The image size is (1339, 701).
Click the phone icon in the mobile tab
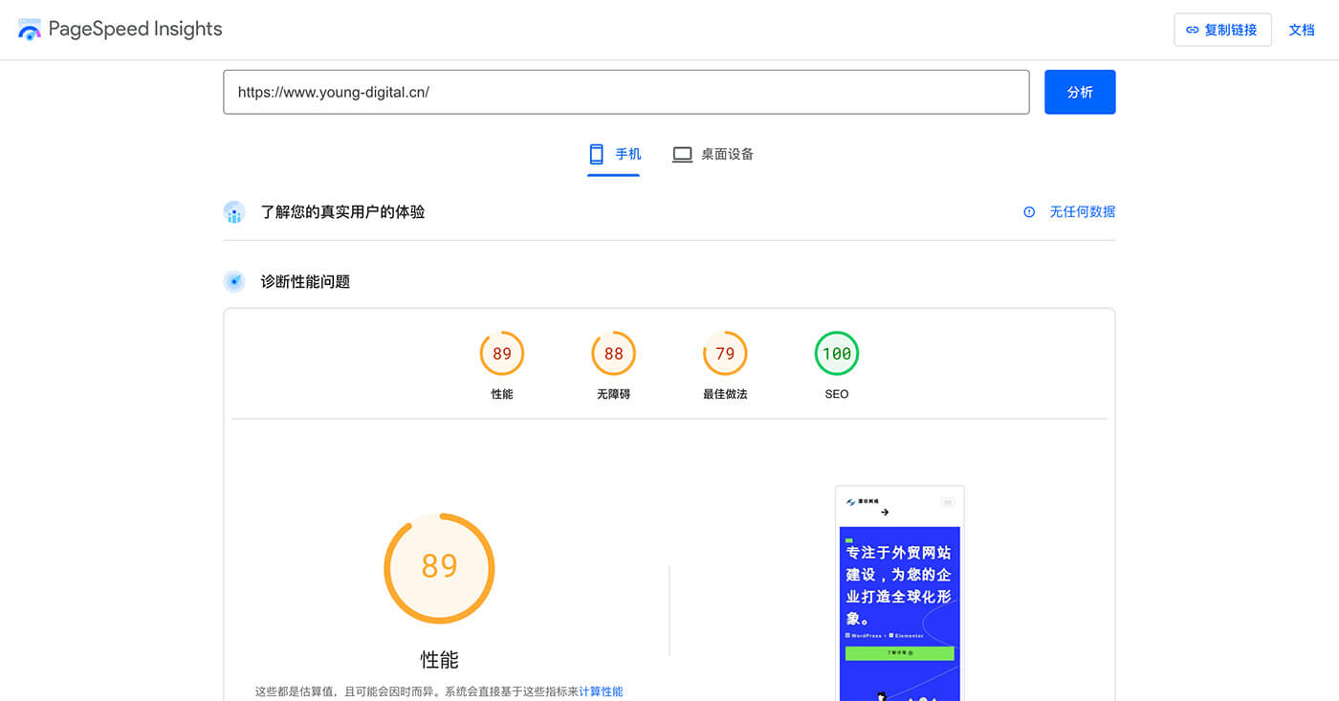[597, 154]
